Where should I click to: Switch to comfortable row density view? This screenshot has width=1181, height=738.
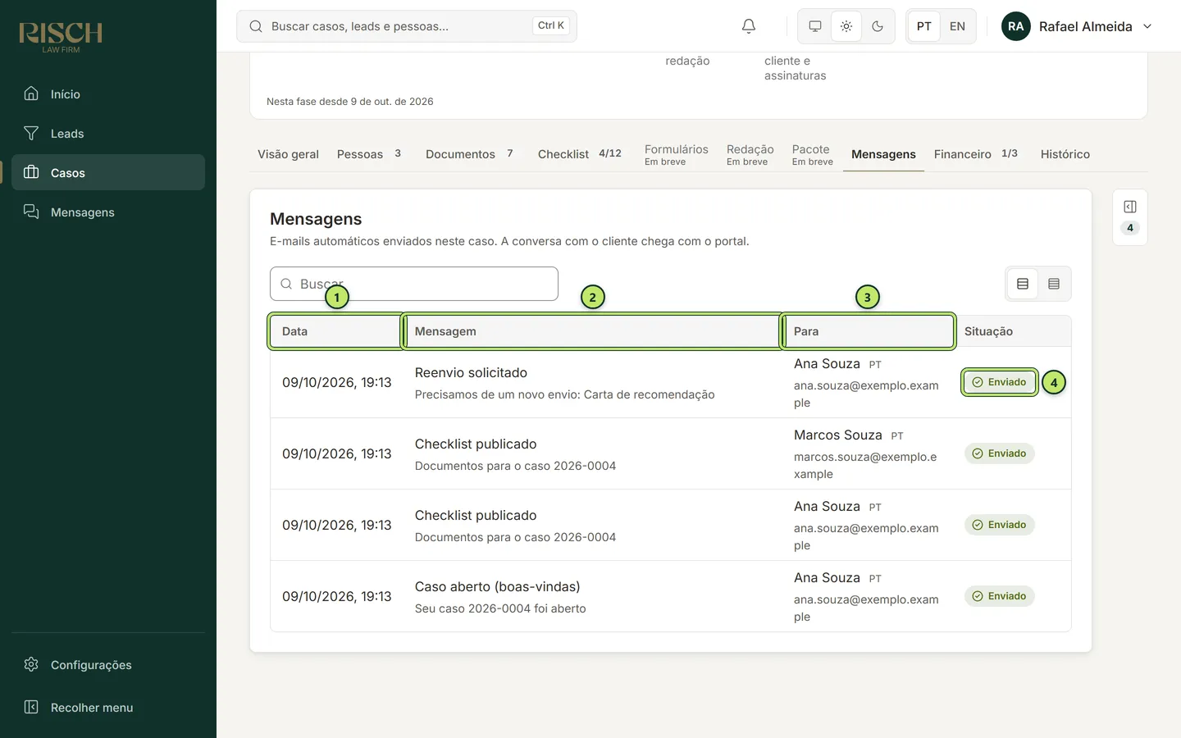click(1023, 284)
